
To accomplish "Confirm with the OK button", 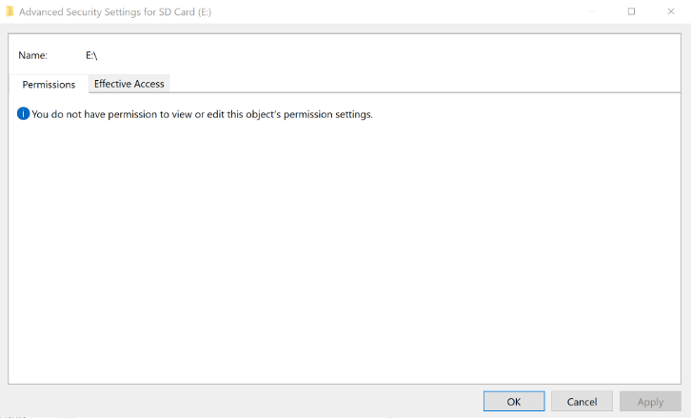I will point(514,401).
